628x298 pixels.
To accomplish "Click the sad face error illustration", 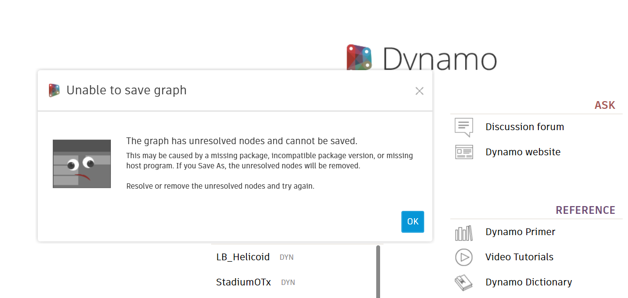I will [81, 164].
